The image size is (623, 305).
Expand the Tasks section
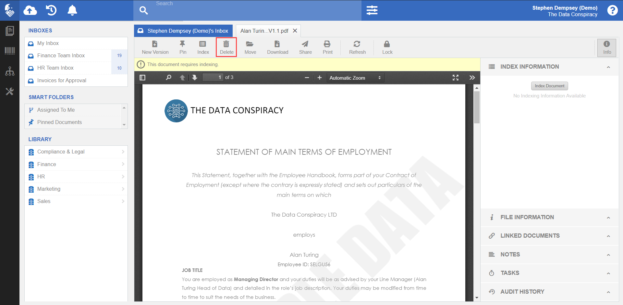click(x=549, y=273)
